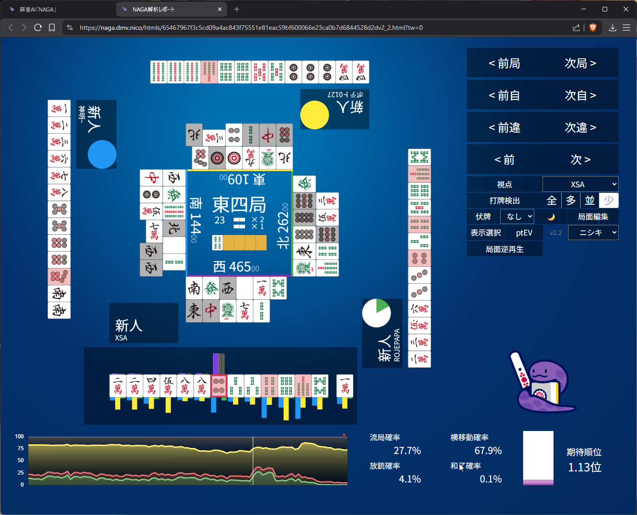Click the bookmark icon in browser toolbar
The height and width of the screenshot is (515, 637).
click(x=52, y=28)
